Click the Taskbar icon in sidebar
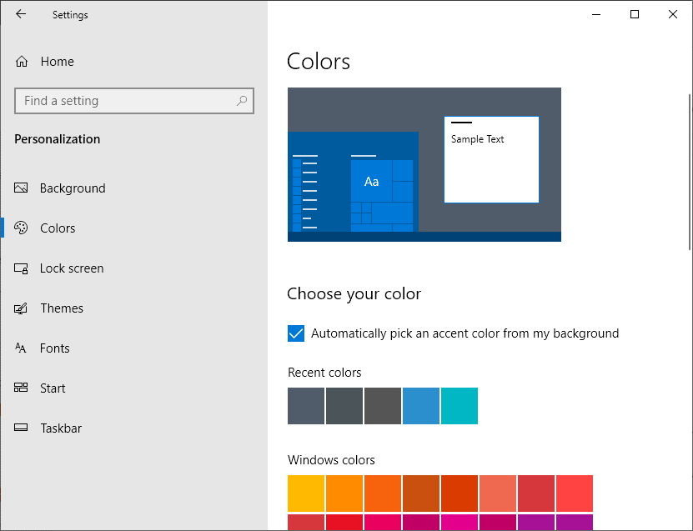This screenshot has width=693, height=531. (x=22, y=428)
